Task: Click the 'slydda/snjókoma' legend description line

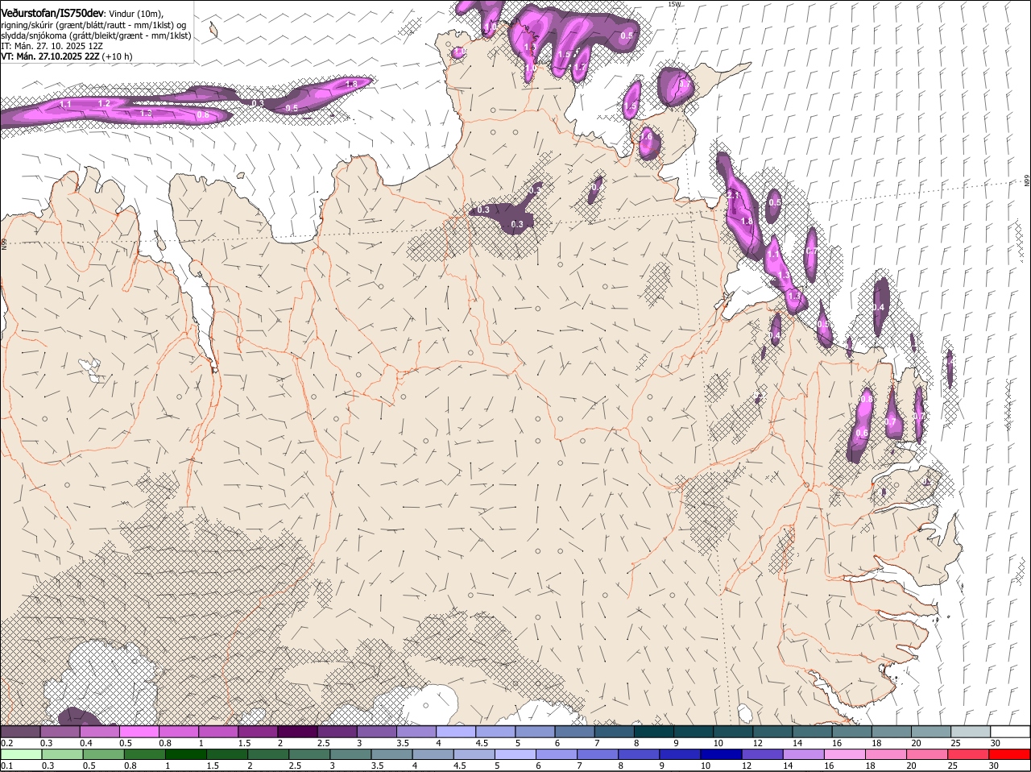Action: point(96,35)
